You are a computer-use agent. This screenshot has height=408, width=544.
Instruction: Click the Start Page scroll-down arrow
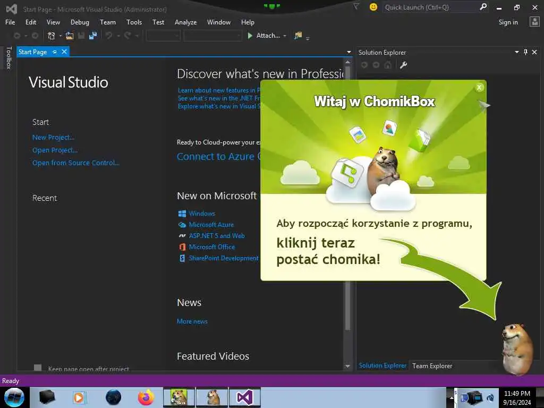pyautogui.click(x=347, y=367)
